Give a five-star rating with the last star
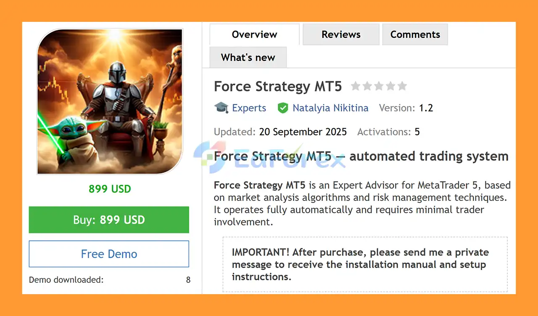This screenshot has height=316, width=538. coord(403,86)
